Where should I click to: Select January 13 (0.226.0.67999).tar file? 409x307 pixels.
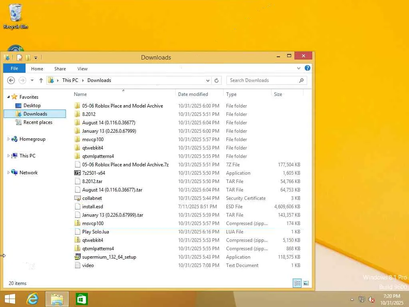coord(113,215)
